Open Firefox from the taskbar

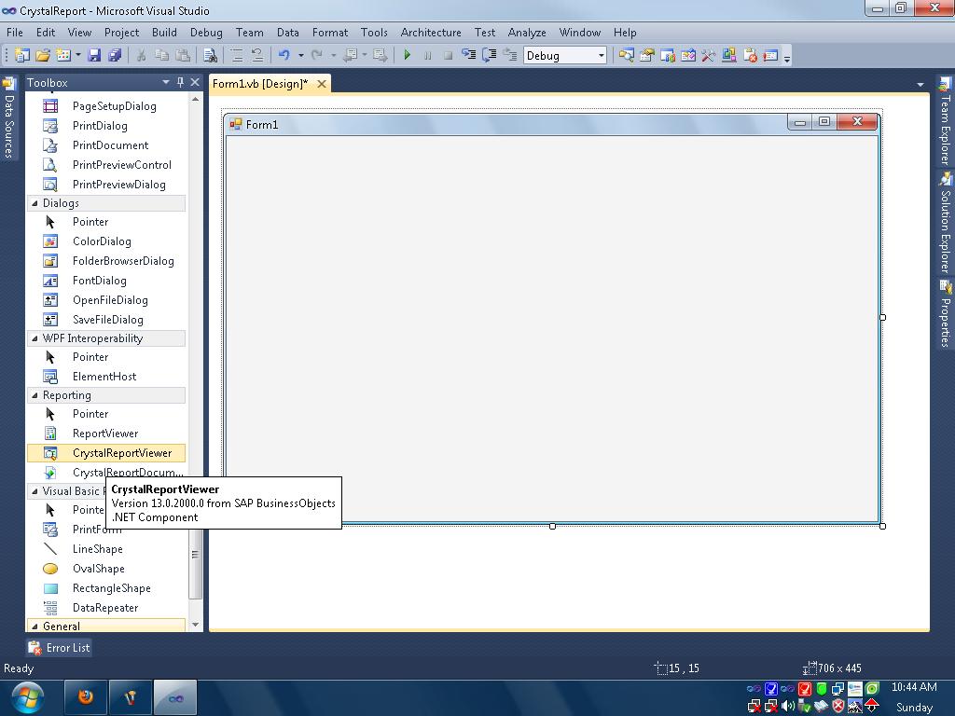[x=84, y=696]
